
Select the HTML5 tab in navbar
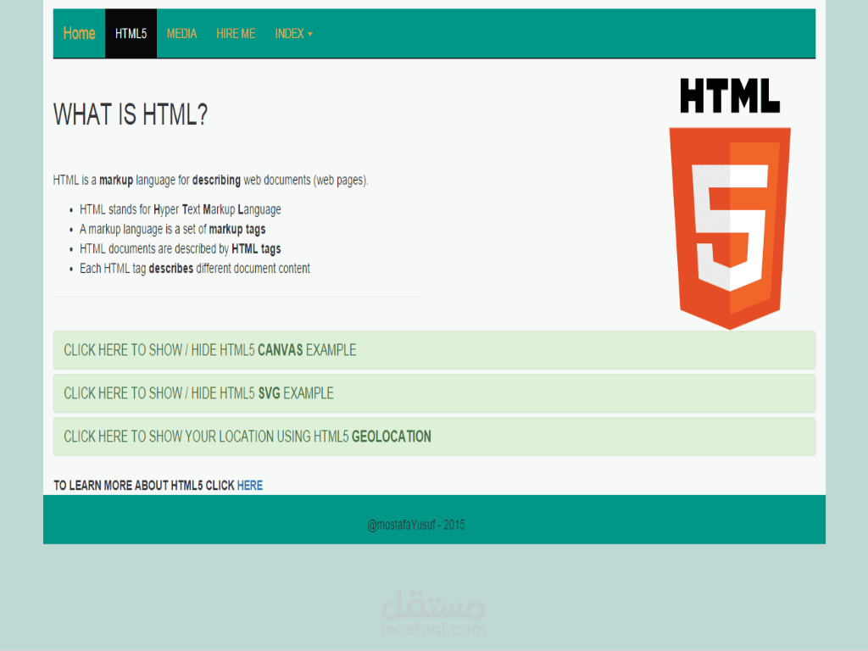(131, 33)
